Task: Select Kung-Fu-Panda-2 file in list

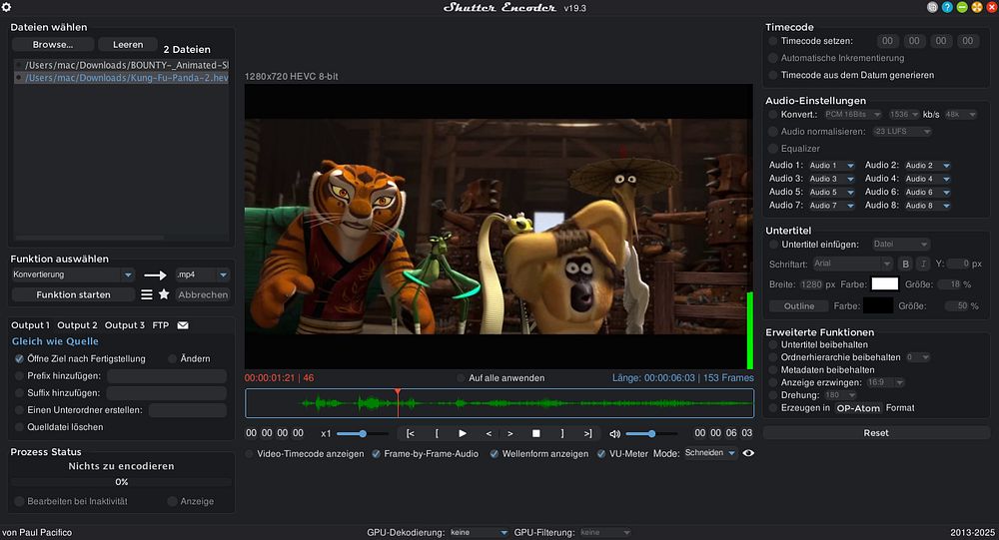Action: coord(121,78)
